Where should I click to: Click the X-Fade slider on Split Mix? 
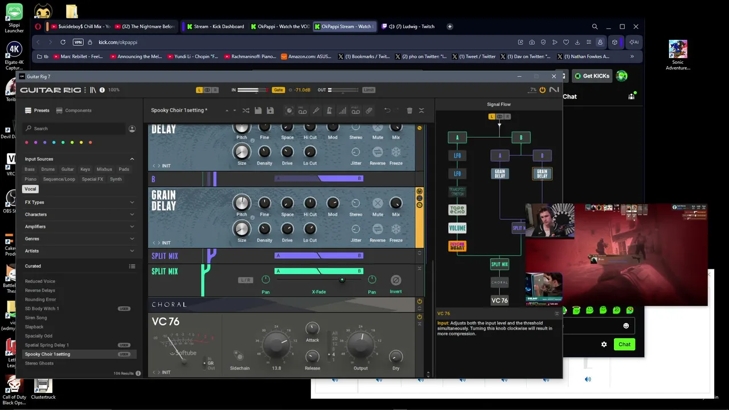(319, 280)
